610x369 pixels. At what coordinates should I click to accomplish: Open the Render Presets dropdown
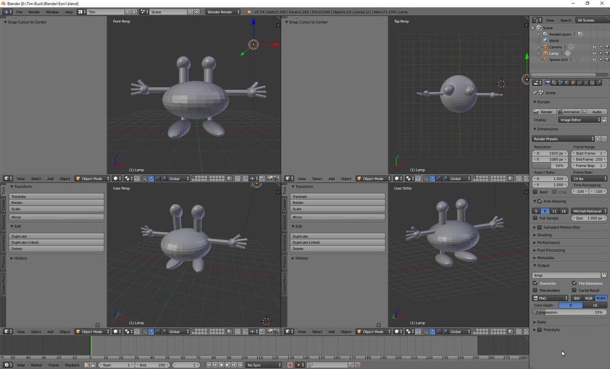click(563, 139)
